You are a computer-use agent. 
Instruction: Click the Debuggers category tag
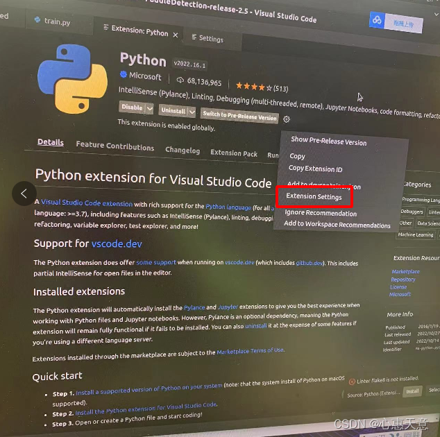coord(412,212)
